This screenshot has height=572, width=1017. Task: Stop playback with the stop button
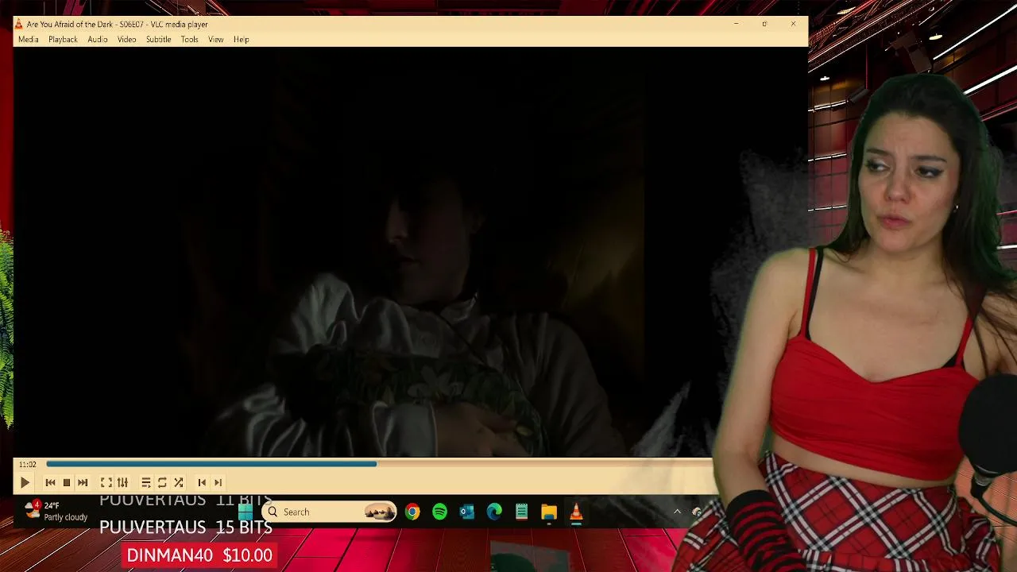[67, 482]
